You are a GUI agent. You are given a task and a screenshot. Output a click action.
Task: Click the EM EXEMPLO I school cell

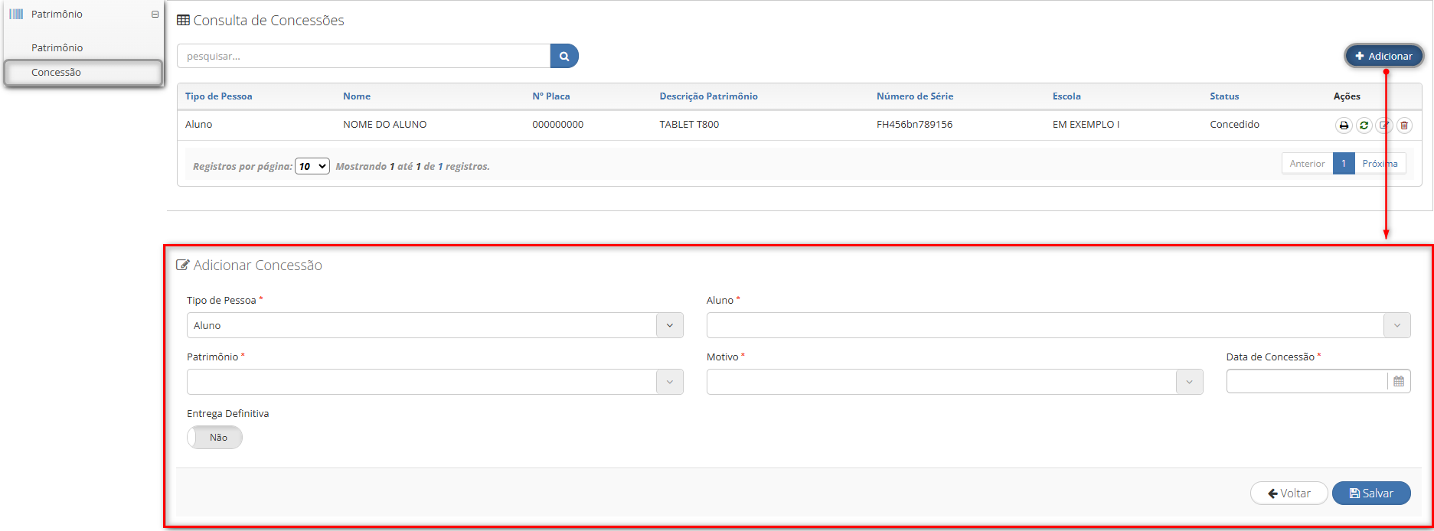1086,125
